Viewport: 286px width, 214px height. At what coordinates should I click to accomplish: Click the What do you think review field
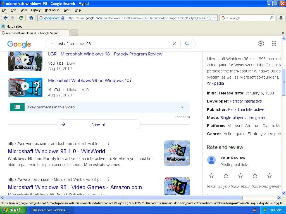(x=244, y=186)
